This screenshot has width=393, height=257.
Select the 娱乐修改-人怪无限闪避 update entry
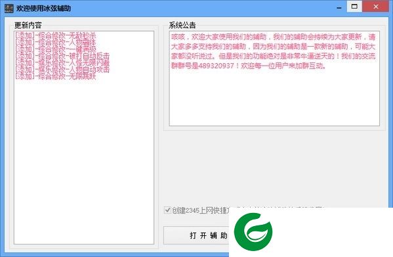point(62,62)
